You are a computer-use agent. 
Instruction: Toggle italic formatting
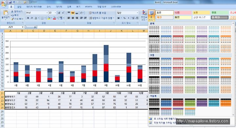[32, 18]
